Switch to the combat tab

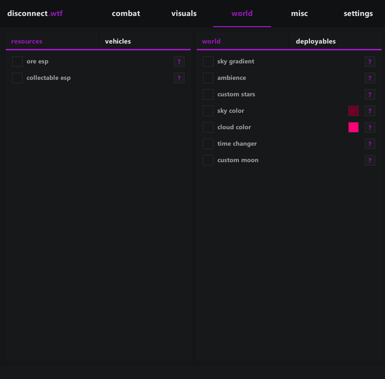[126, 14]
